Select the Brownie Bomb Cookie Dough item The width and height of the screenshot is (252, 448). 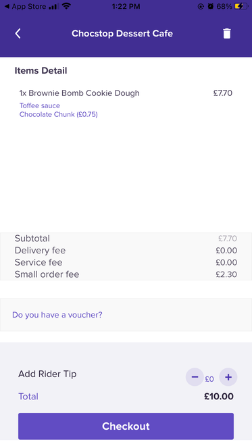tap(80, 93)
